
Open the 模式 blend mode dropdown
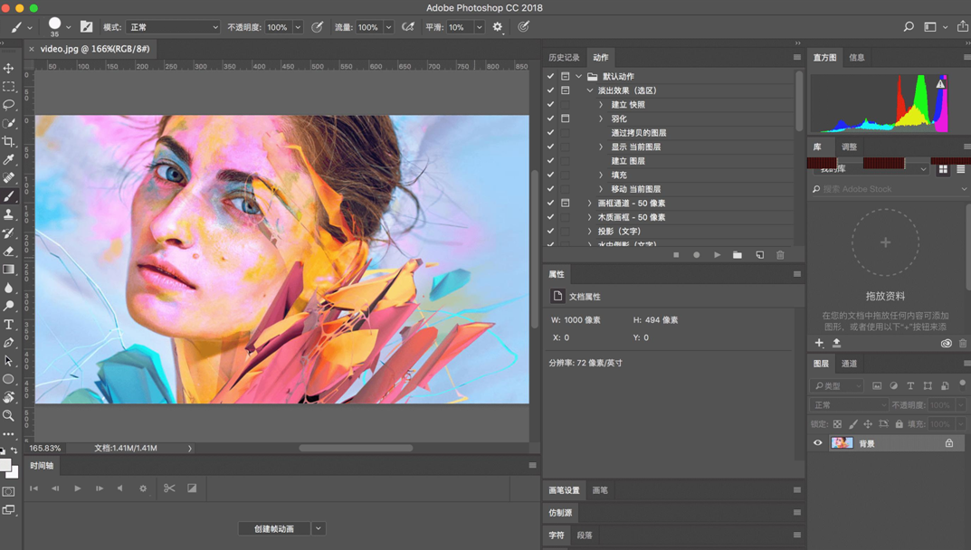click(173, 27)
